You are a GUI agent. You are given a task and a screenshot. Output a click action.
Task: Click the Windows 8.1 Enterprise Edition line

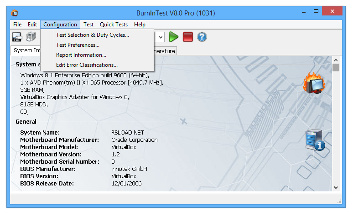pyautogui.click(x=85, y=75)
